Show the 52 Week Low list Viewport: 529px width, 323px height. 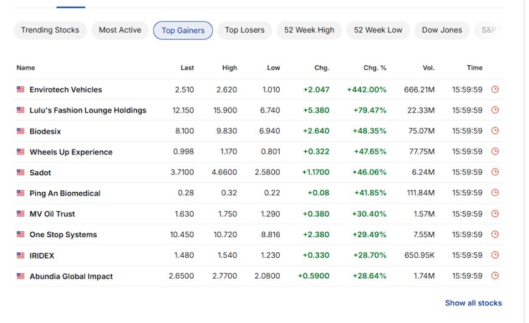[378, 30]
